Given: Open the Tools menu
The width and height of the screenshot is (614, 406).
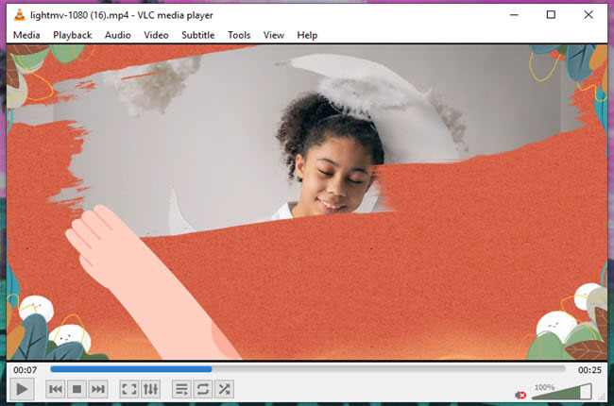Looking at the screenshot, I should [x=239, y=35].
